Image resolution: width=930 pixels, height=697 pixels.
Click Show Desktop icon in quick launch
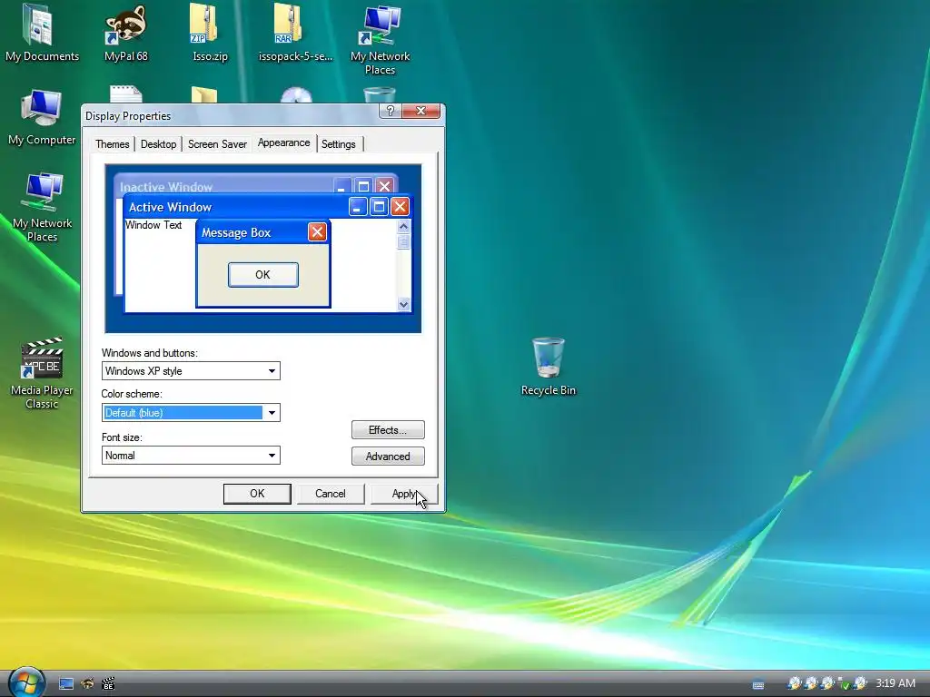65,684
